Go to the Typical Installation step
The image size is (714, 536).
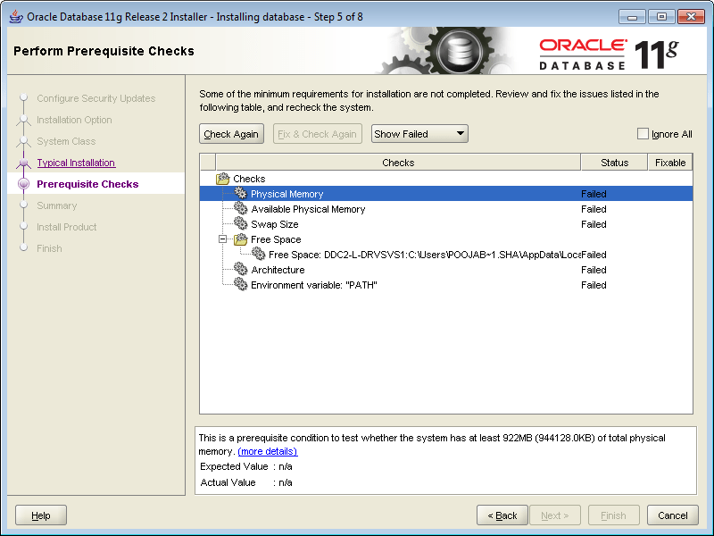(x=76, y=163)
